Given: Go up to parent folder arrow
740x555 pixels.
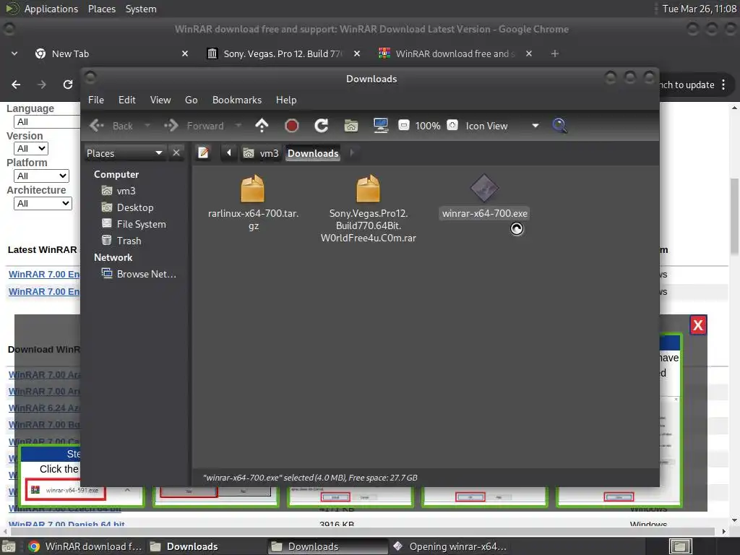Looking at the screenshot, I should pos(262,126).
